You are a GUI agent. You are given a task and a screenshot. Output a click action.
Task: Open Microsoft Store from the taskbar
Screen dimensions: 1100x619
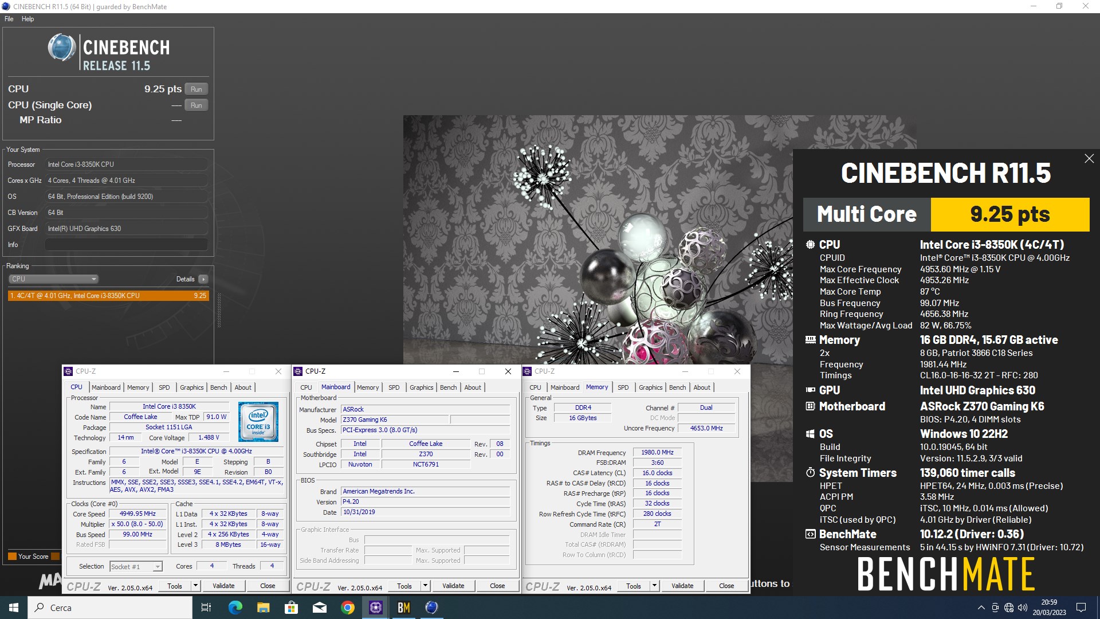point(291,608)
